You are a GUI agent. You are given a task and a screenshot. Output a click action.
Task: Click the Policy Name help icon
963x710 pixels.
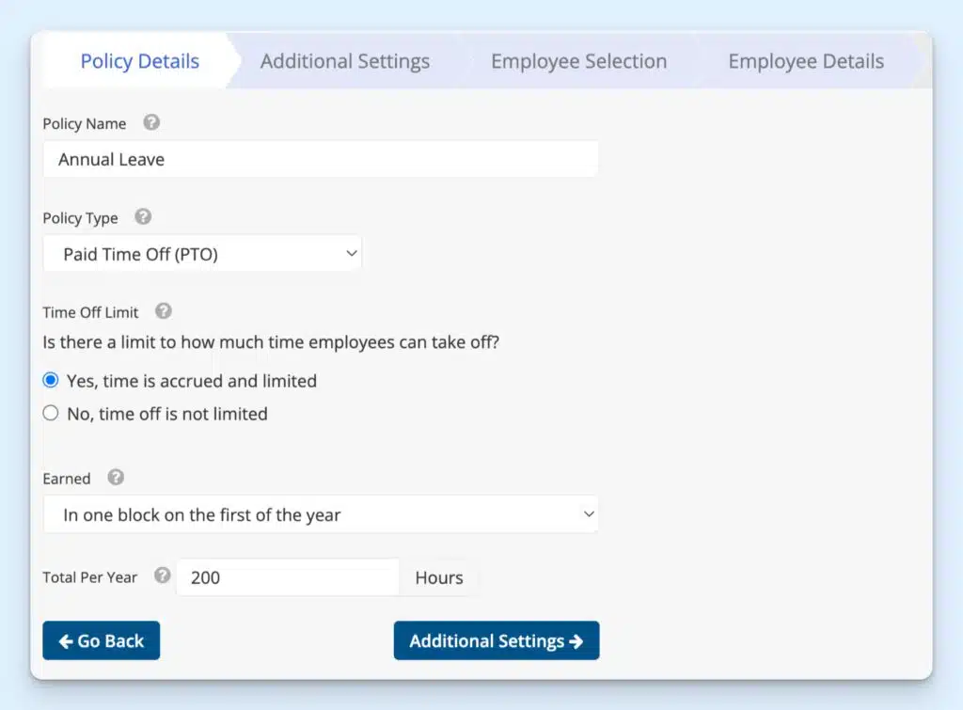[151, 123]
